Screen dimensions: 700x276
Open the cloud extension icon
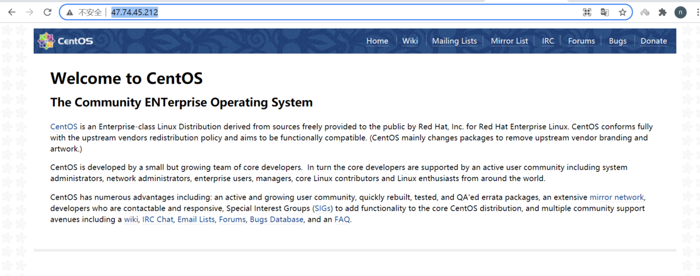pyautogui.click(x=645, y=12)
